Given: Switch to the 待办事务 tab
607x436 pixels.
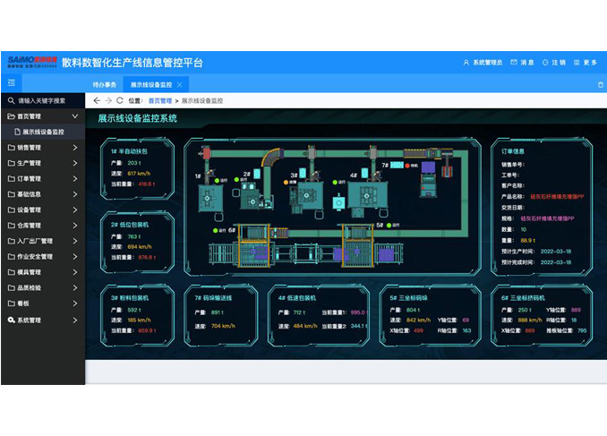Looking at the screenshot, I should (105, 84).
